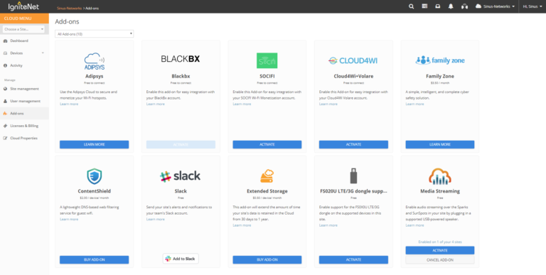
Task: Click Learn more link under Extended Storage
Action: coord(242,225)
